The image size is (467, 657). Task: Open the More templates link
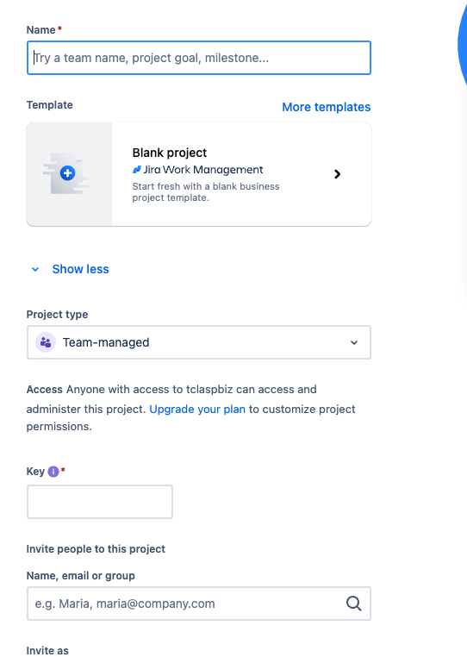click(327, 107)
